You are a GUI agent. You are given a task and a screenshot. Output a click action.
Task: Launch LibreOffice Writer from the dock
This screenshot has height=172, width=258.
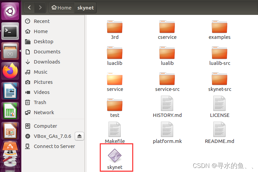(10, 91)
